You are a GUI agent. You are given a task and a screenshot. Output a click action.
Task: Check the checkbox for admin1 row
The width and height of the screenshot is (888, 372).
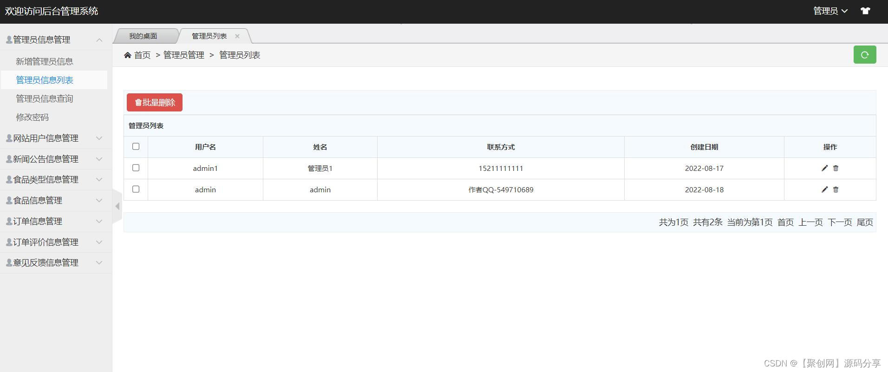click(x=136, y=168)
